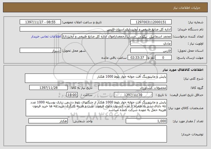Select the unit of measure field هکتار
Viewport: 211px width, 149px height.
point(48,121)
